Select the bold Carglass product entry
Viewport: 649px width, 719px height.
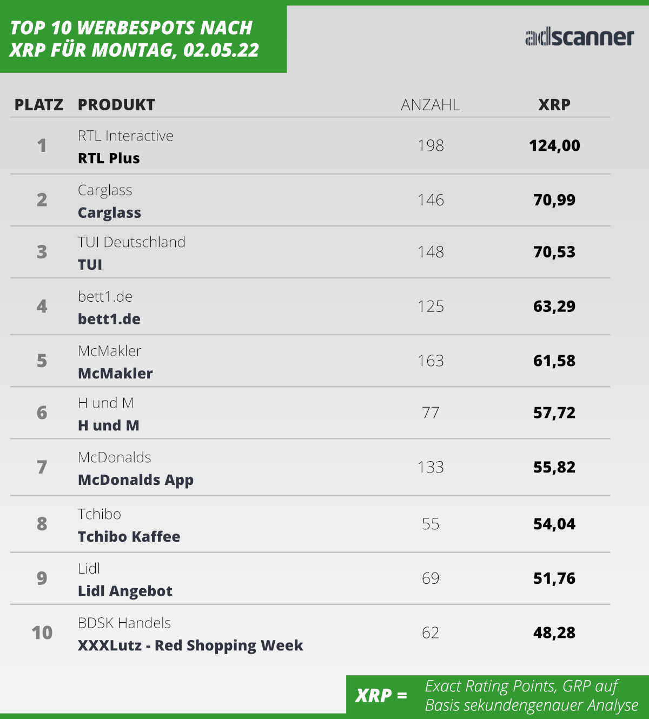coord(109,213)
